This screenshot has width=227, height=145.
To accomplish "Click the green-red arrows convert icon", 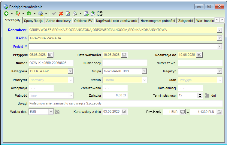I will (18, 14).
